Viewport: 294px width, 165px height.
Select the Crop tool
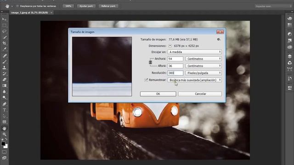click(4, 43)
